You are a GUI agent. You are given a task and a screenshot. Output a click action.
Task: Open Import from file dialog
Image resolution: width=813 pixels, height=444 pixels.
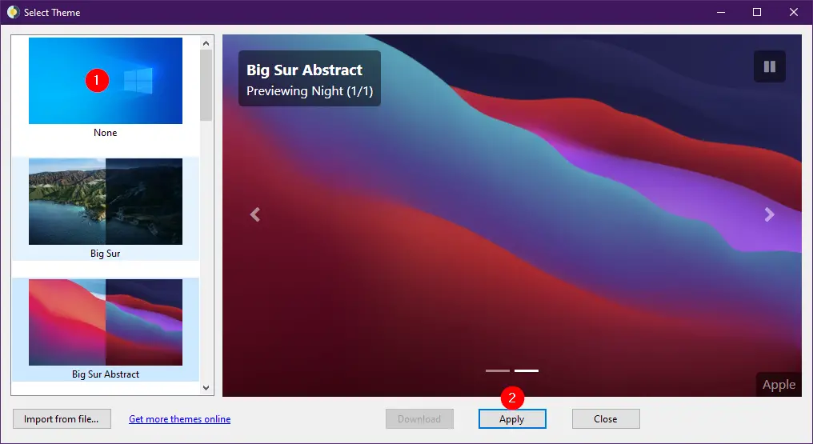(62, 418)
